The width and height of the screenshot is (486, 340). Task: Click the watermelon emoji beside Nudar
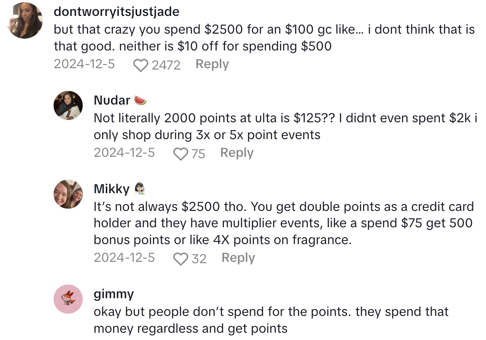coord(141,100)
